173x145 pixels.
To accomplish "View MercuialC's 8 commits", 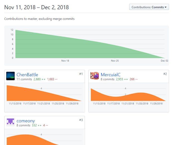I will [x=108, y=79].
